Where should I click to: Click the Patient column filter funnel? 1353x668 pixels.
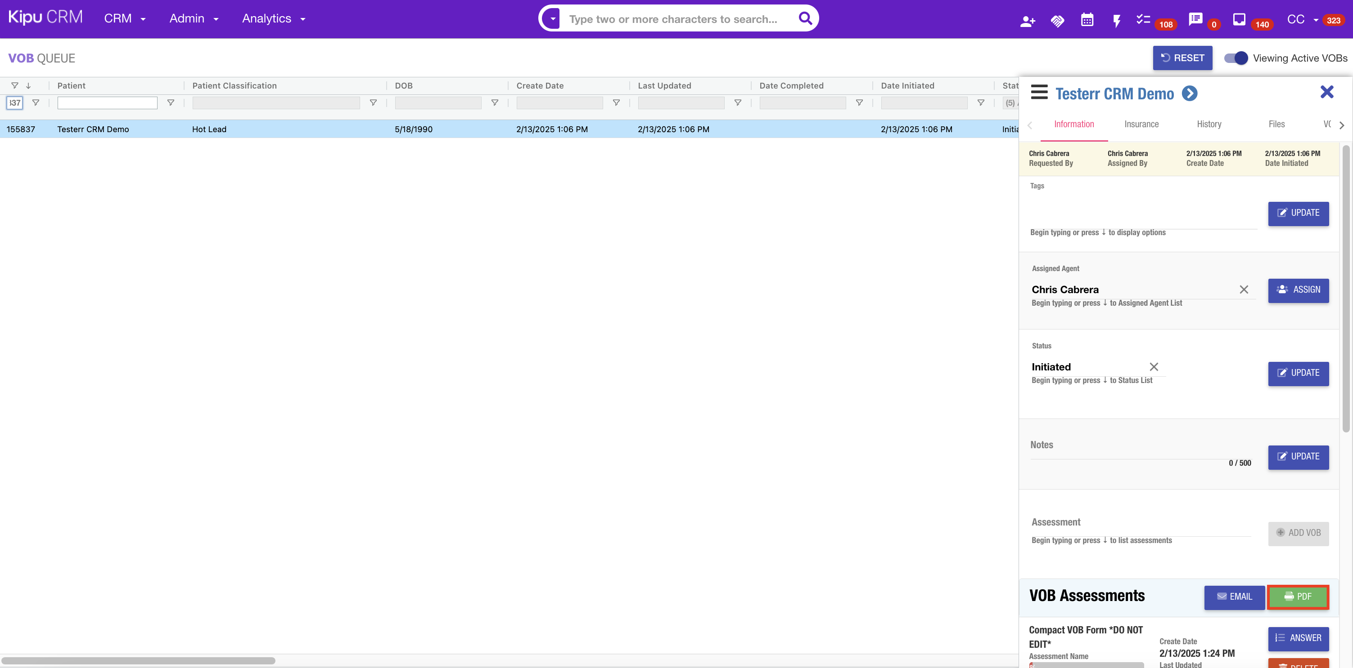tap(171, 103)
